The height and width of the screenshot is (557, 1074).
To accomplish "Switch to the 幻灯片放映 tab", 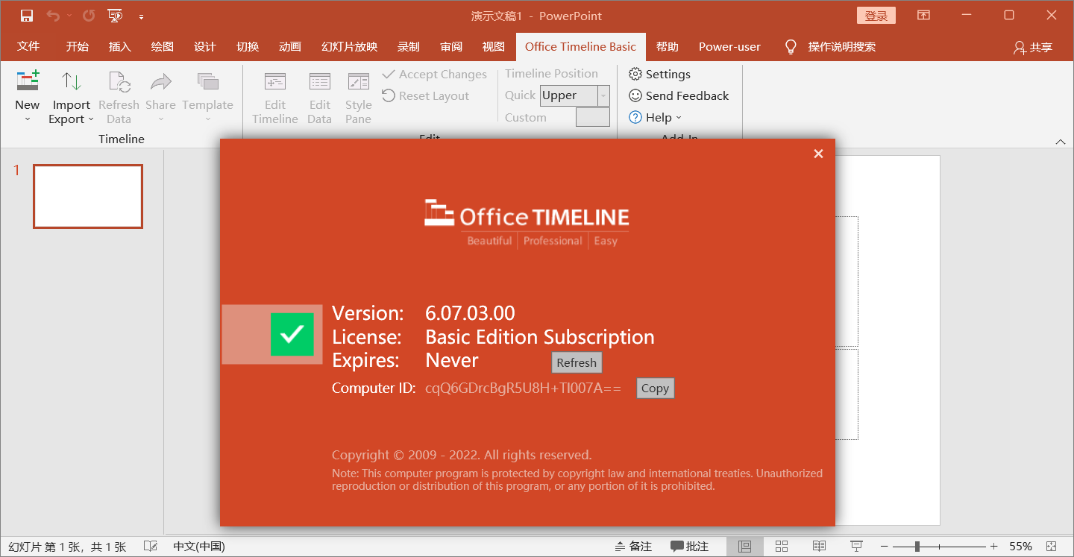I will point(349,46).
